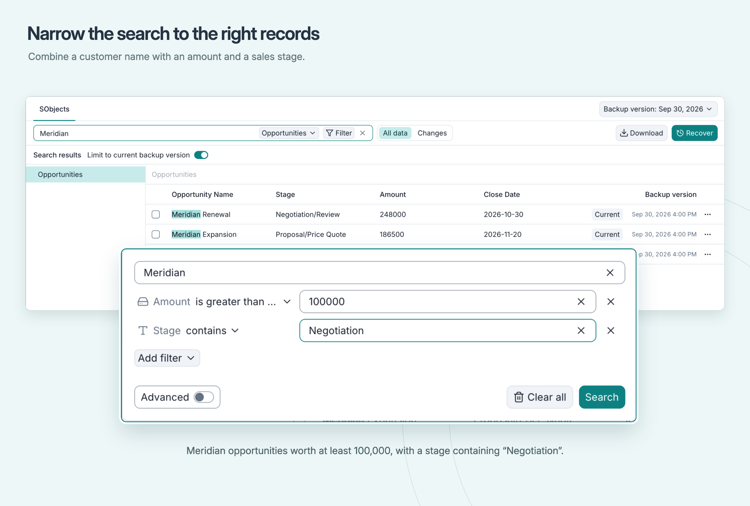Open the Opportunities object dropdown
This screenshot has width=750, height=506.
point(289,133)
